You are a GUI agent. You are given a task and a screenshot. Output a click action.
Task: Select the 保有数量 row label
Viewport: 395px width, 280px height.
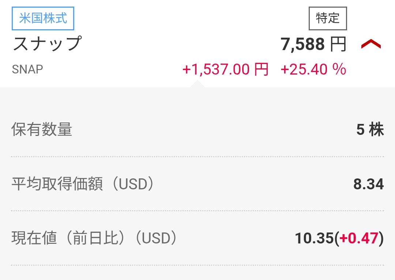(42, 130)
